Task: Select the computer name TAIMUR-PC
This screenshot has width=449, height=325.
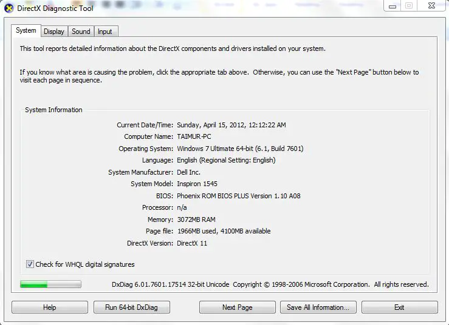Action: point(194,136)
